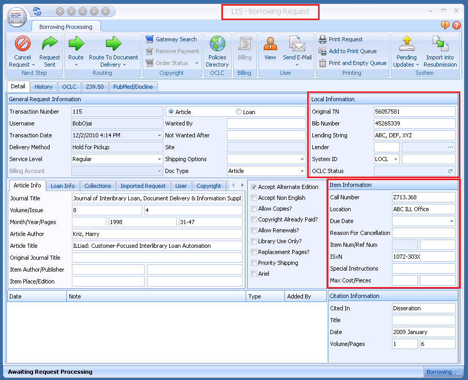Switch to the History tab
This screenshot has width=468, height=380.
click(43, 87)
